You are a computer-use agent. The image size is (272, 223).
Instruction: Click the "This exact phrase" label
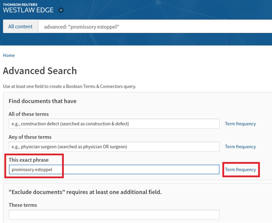tap(28, 160)
